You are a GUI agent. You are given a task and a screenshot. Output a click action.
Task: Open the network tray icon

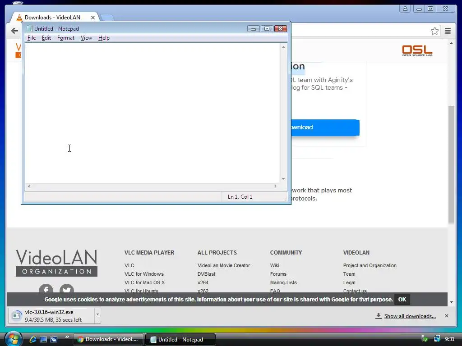437,339
